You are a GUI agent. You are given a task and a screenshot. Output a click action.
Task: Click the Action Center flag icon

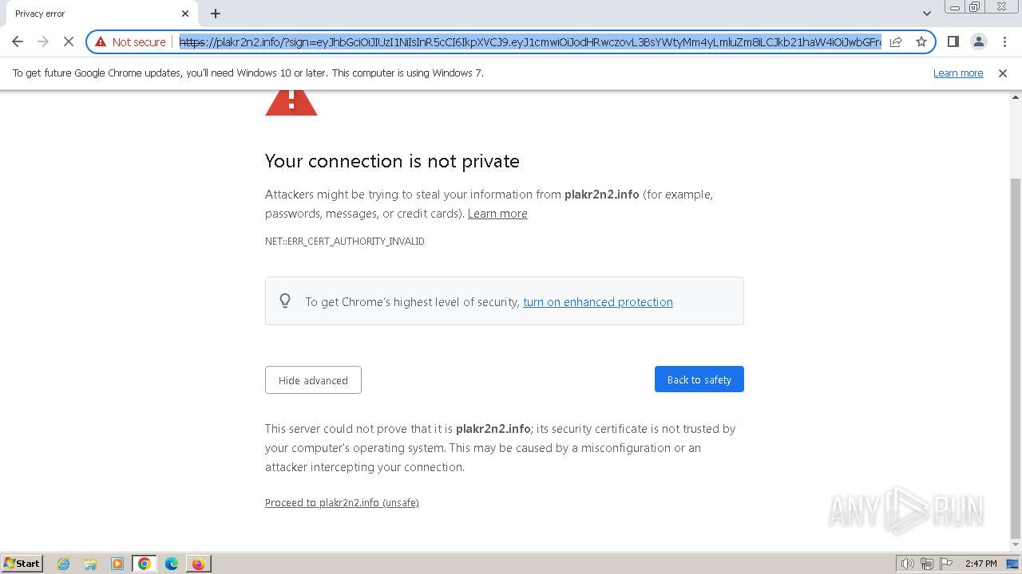tap(945, 564)
